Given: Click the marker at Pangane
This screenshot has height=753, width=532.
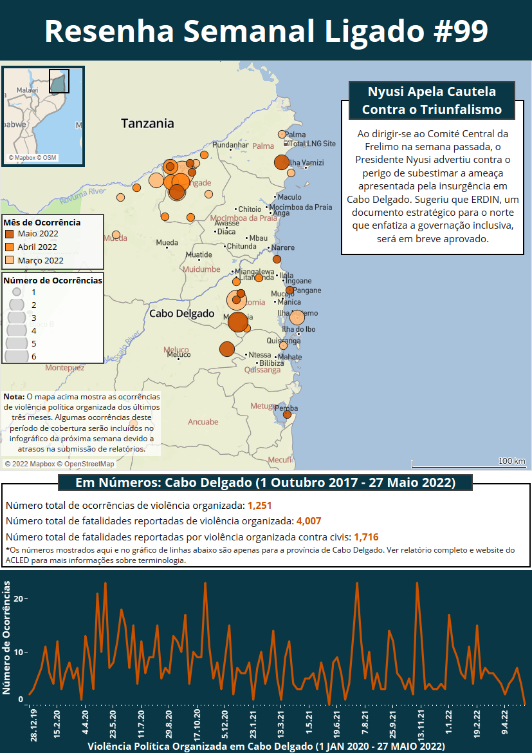Looking at the screenshot, I should click(x=289, y=291).
